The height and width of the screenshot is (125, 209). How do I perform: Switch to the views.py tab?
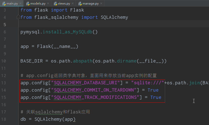point(64,3)
